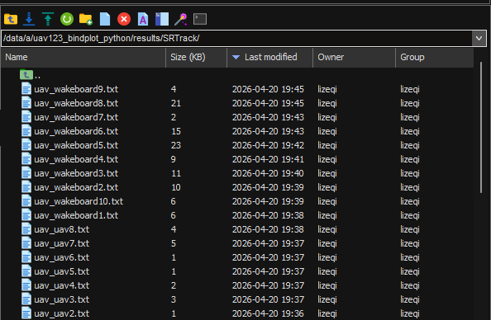Click the remote path input field
This screenshot has height=320, width=491.
236,39
